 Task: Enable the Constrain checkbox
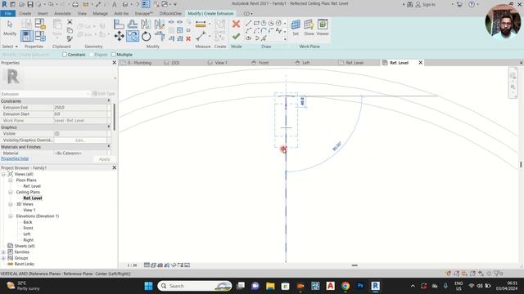[x=65, y=55]
